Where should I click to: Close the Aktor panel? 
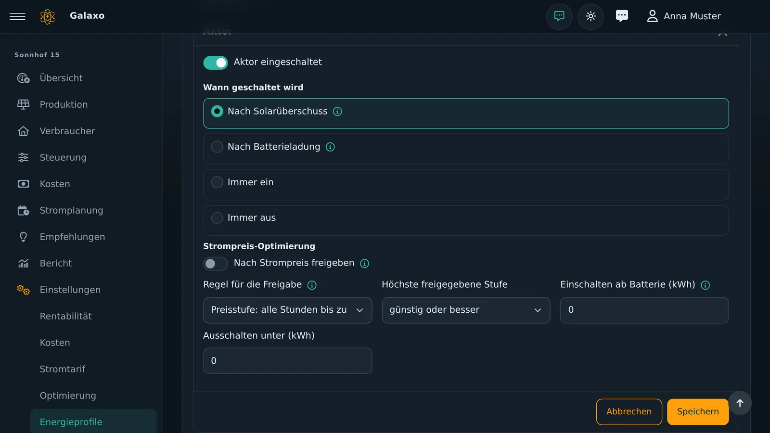(x=722, y=34)
